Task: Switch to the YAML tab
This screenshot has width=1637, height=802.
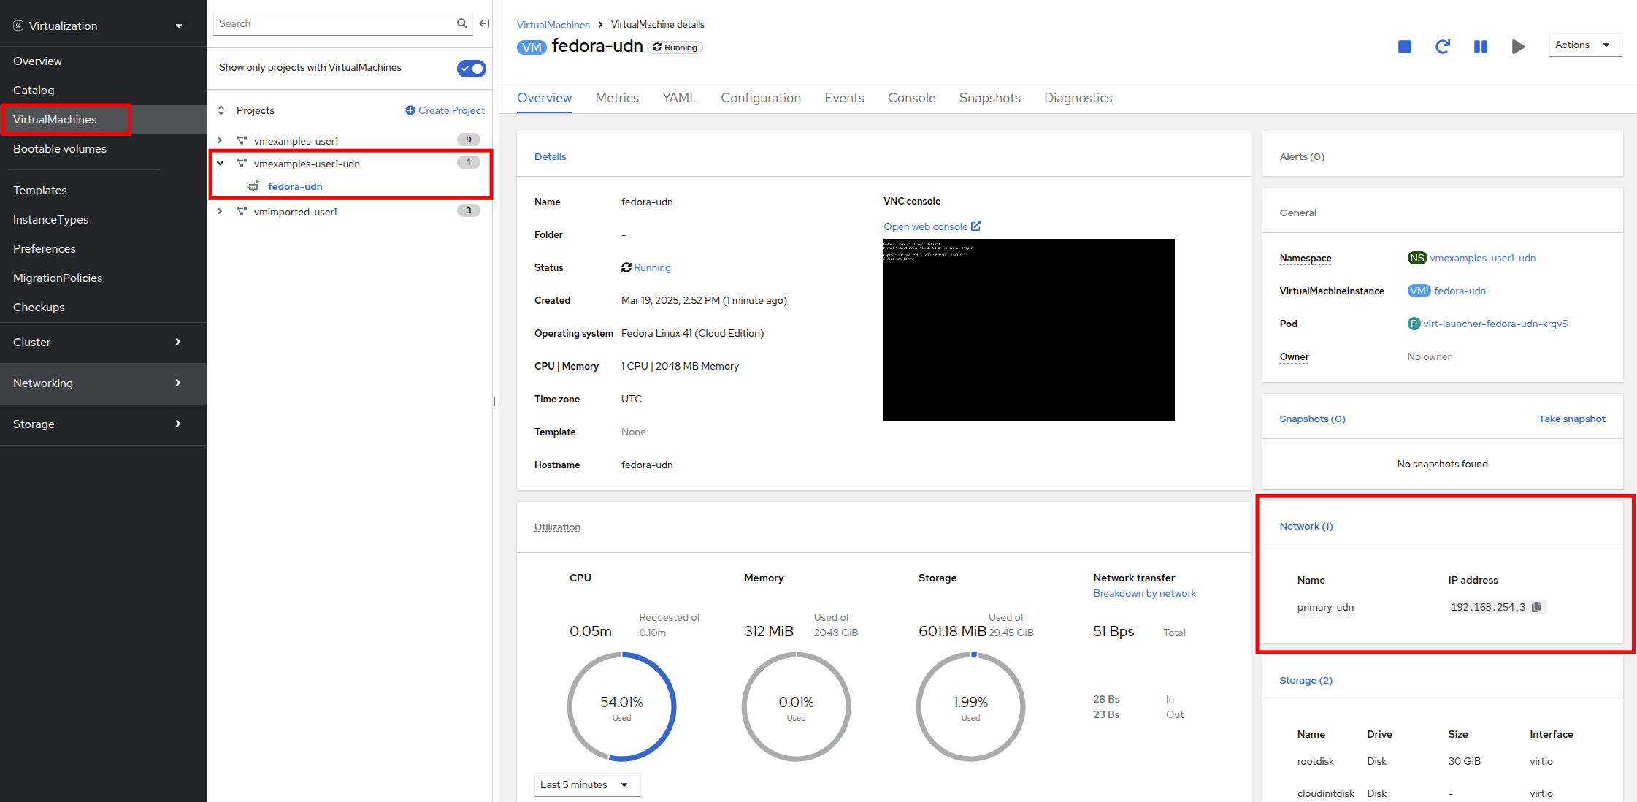Action: point(679,98)
